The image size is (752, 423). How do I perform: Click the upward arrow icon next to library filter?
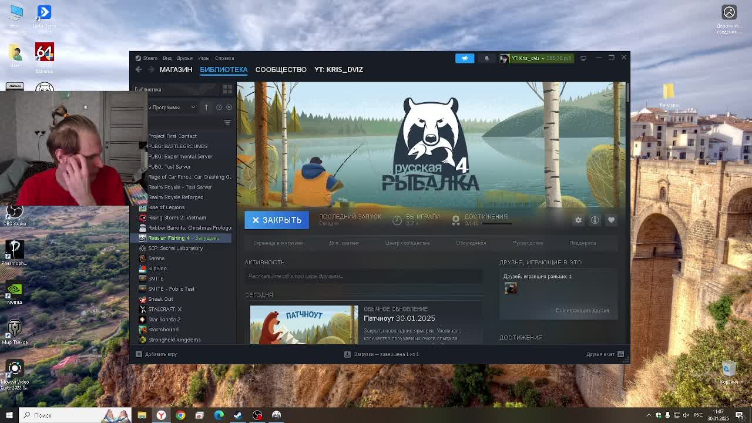click(x=206, y=108)
